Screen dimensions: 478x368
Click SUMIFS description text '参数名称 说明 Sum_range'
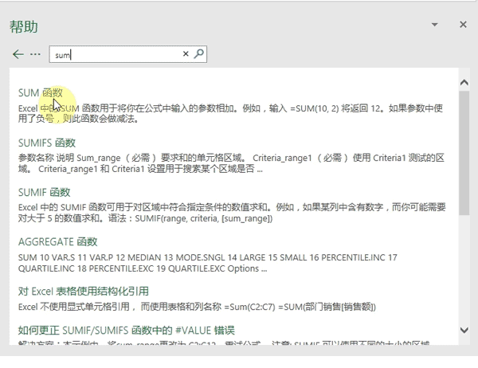(69, 158)
